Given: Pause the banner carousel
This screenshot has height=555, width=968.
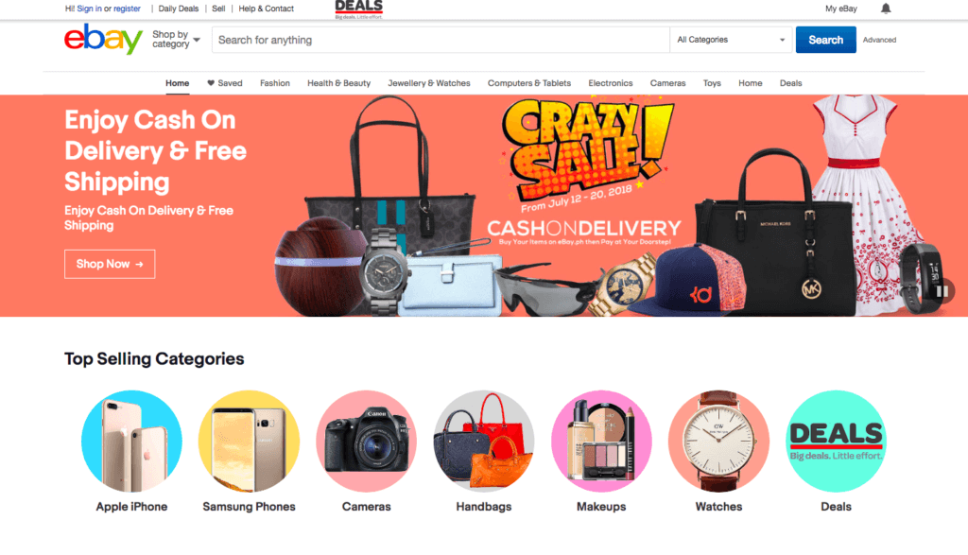Looking at the screenshot, I should [941, 291].
